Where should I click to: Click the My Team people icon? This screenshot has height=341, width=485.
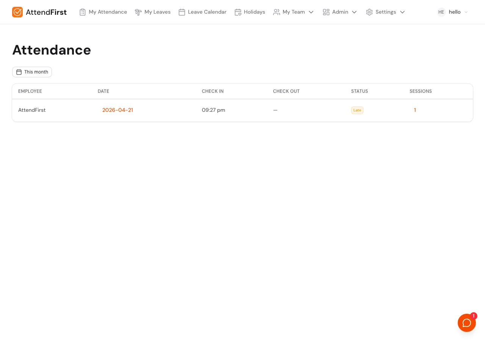pos(277,12)
